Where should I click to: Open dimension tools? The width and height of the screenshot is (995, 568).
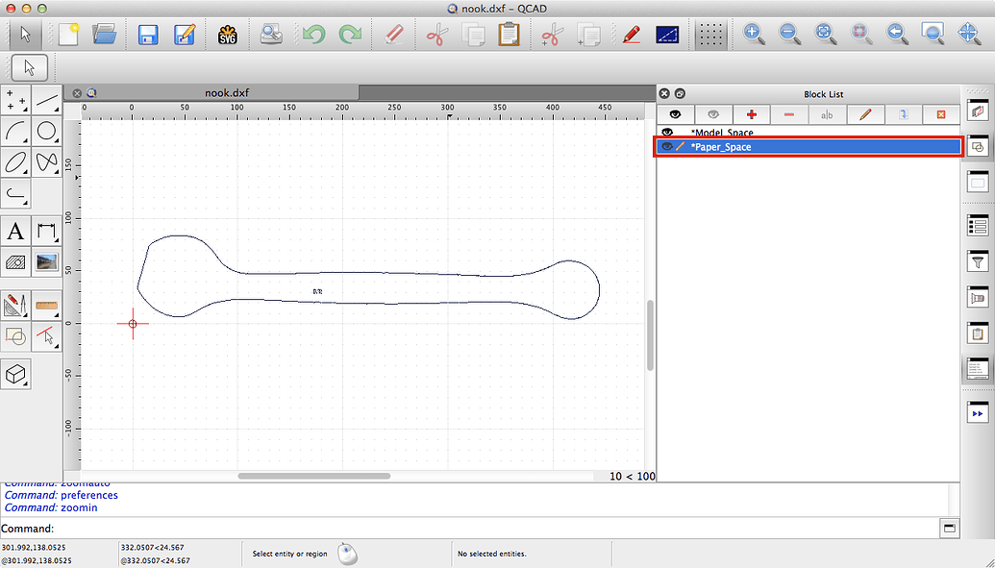coord(46,231)
